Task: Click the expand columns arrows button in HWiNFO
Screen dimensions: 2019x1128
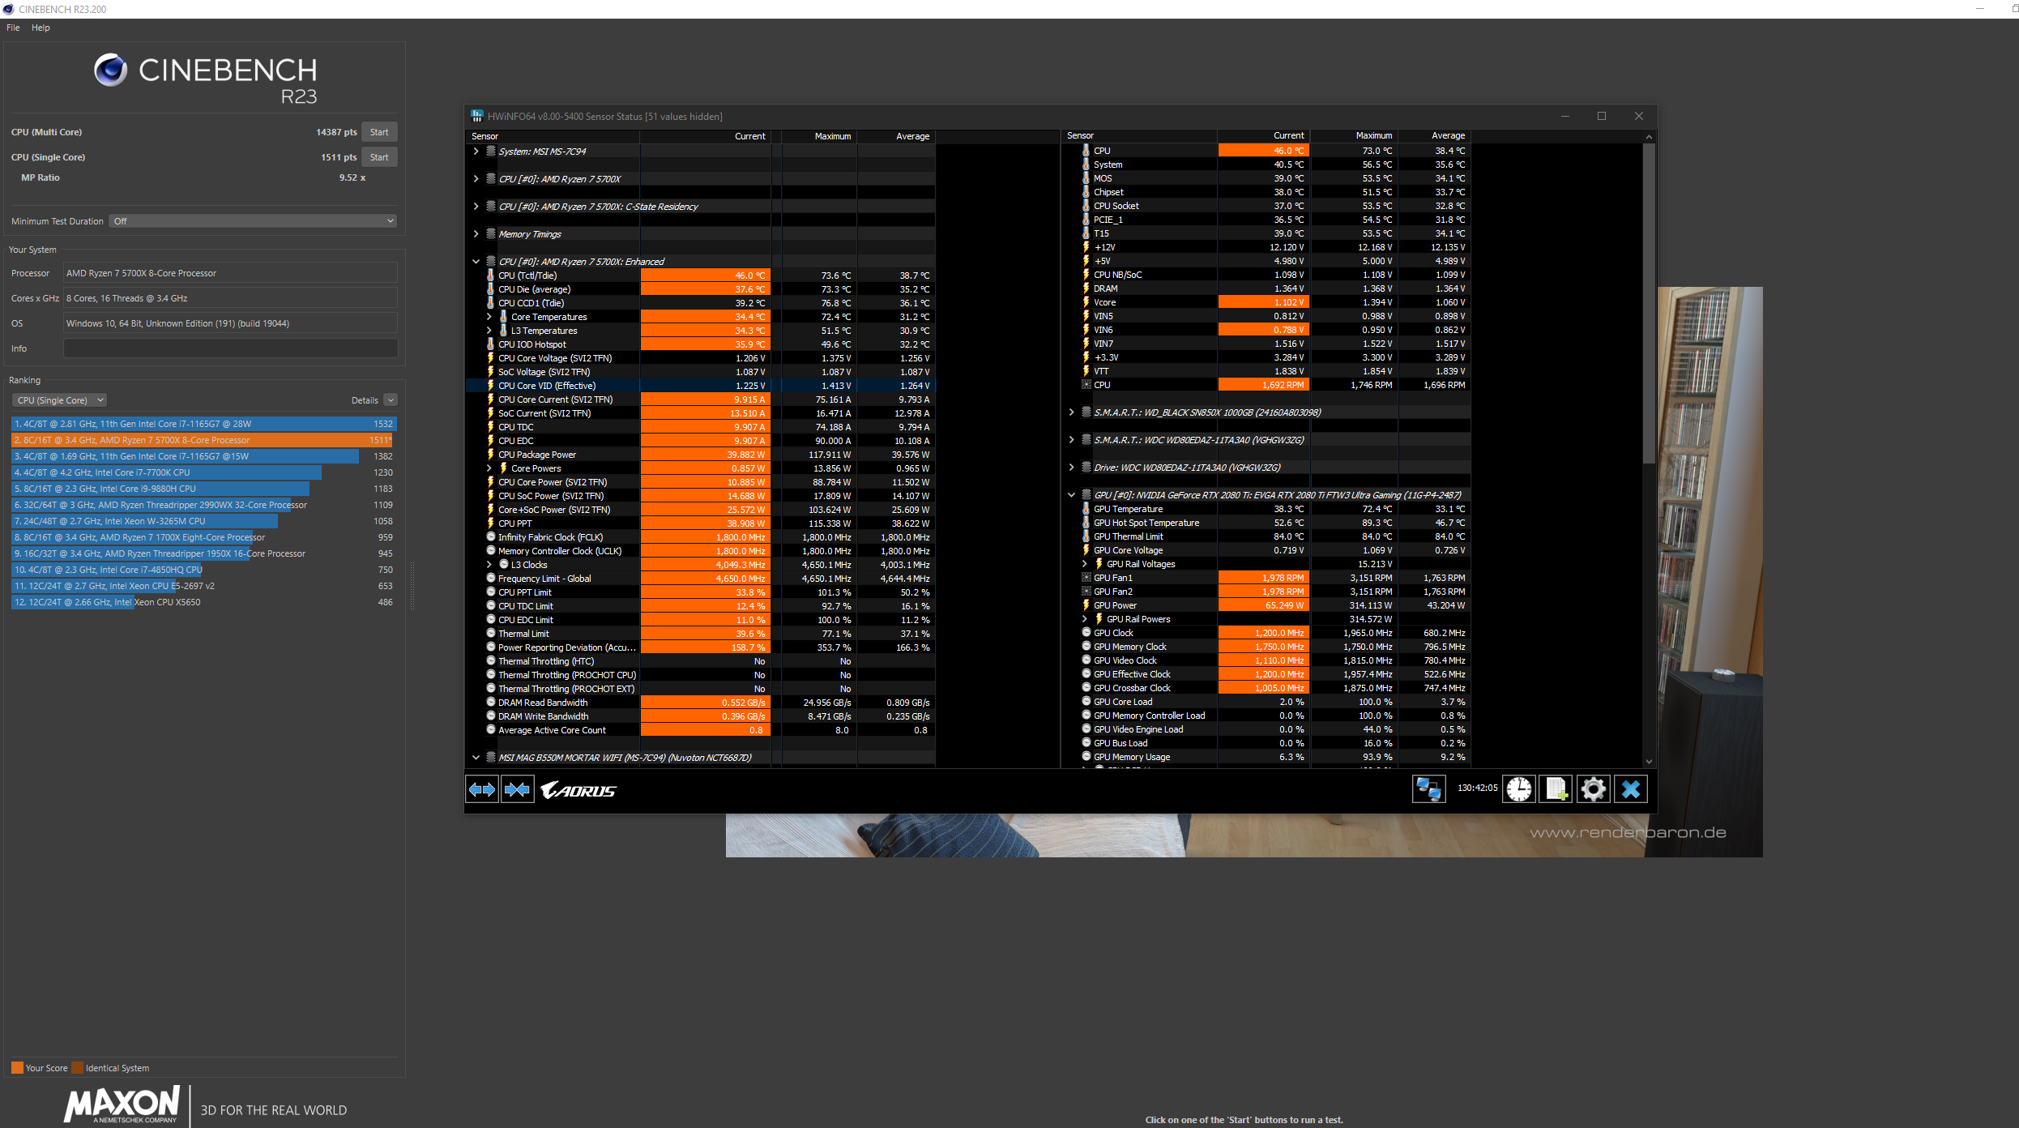Action: pyautogui.click(x=482, y=789)
